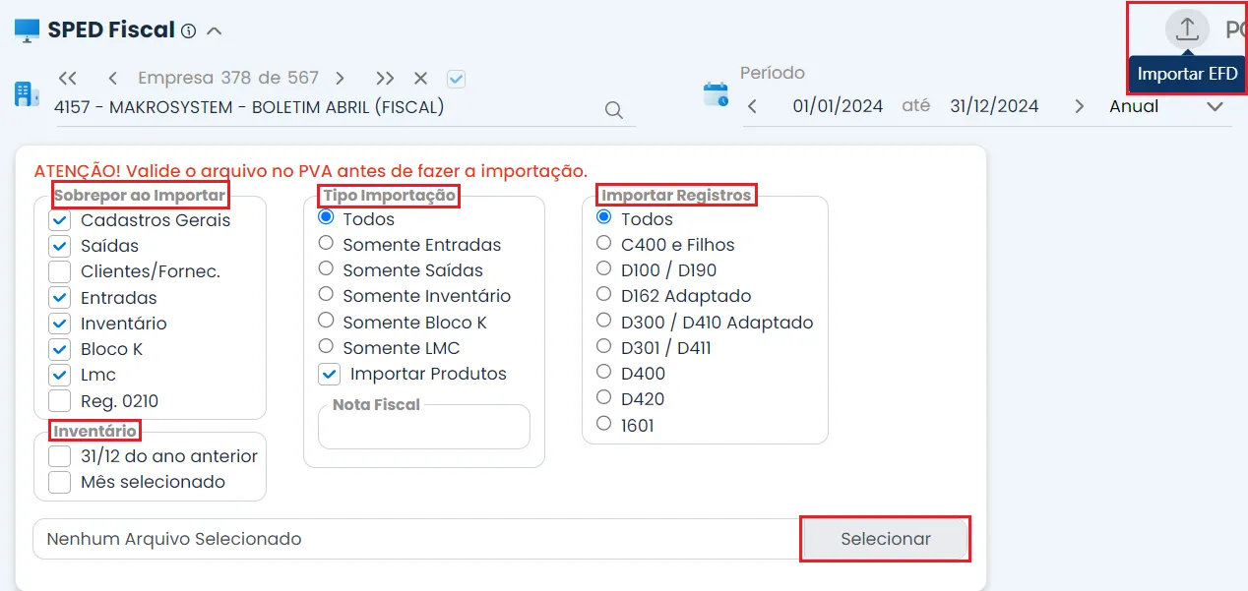Select C400 e Filhos radio
Image resolution: width=1248 pixels, height=591 pixels.
tap(604, 243)
